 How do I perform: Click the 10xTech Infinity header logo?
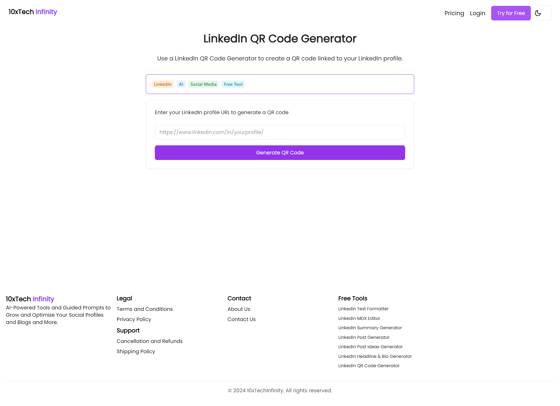point(33,12)
